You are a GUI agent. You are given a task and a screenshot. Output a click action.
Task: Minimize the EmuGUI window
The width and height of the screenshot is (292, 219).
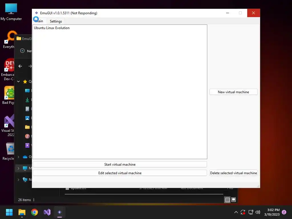pos(227,13)
